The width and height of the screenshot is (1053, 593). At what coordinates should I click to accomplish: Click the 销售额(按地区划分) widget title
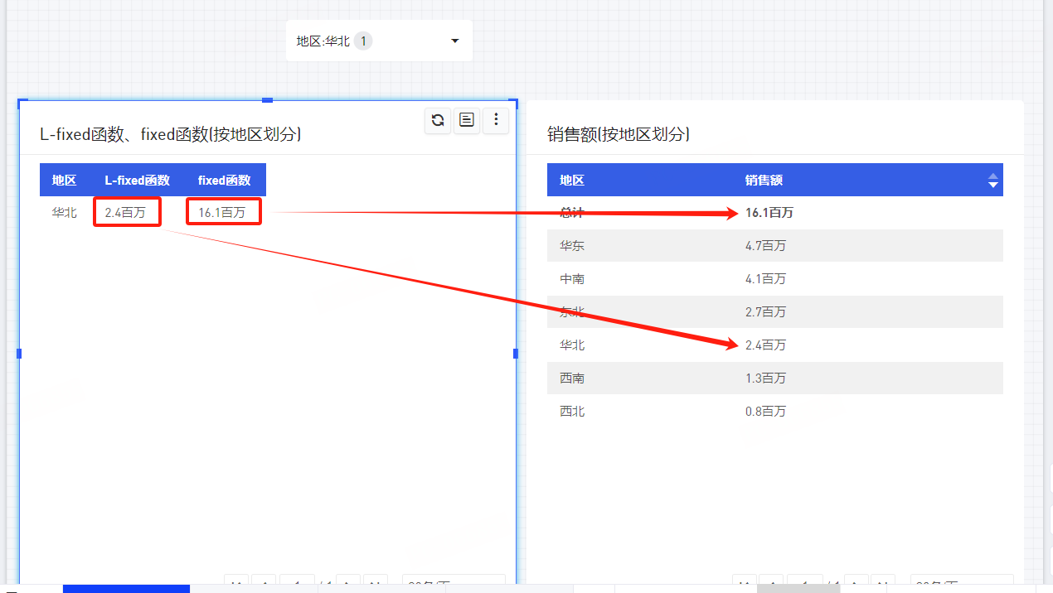click(619, 134)
